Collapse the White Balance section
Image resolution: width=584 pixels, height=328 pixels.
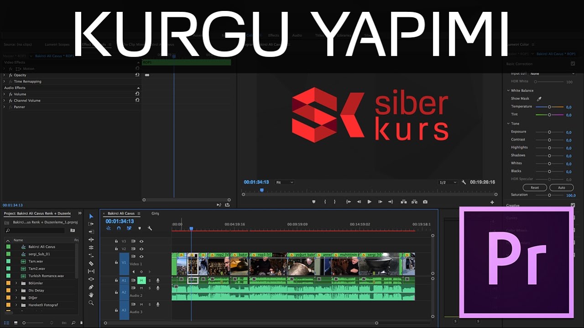(x=508, y=91)
